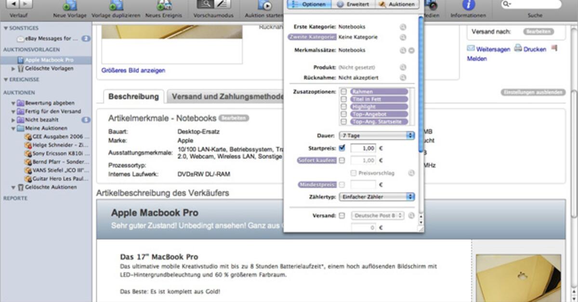This screenshot has height=302, width=578.
Task: Click the envelope icon beside Weitersagen
Action: (471, 49)
